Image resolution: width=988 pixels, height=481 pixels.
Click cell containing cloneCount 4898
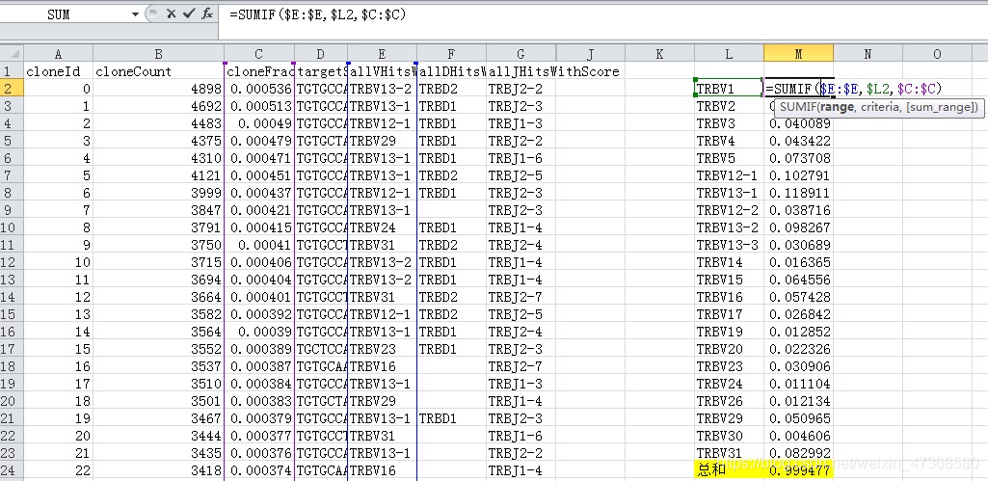(158, 89)
